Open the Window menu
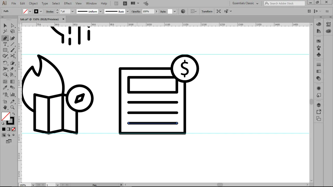The height and width of the screenshot is (187, 333). click(91, 3)
